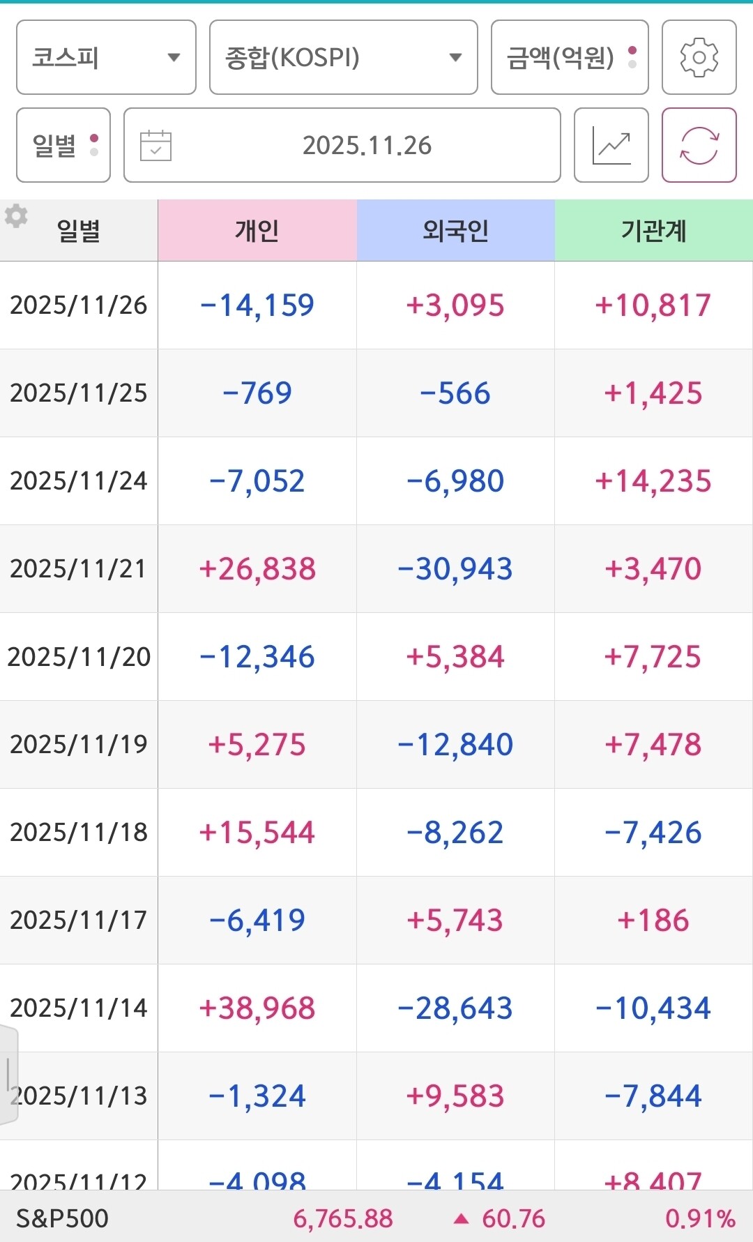Tap the 2025/11/21 date row
The image size is (753, 1242).
coord(79,569)
